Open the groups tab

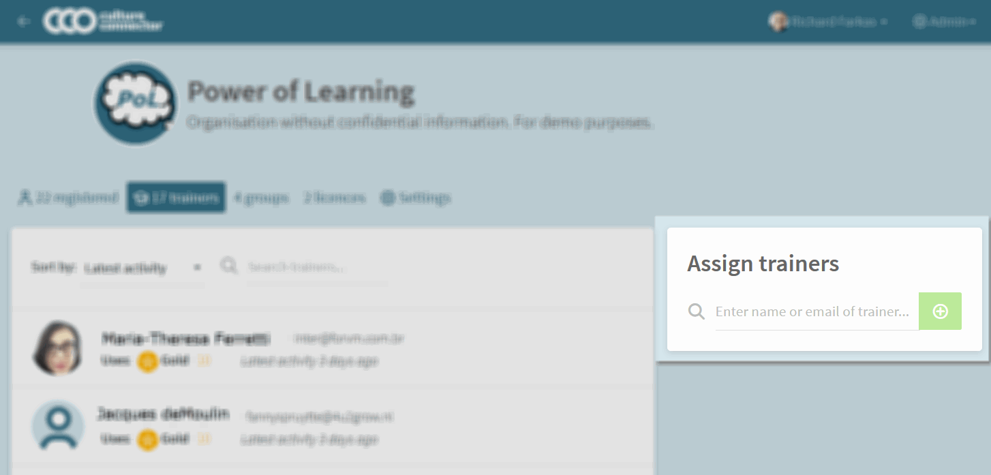260,198
